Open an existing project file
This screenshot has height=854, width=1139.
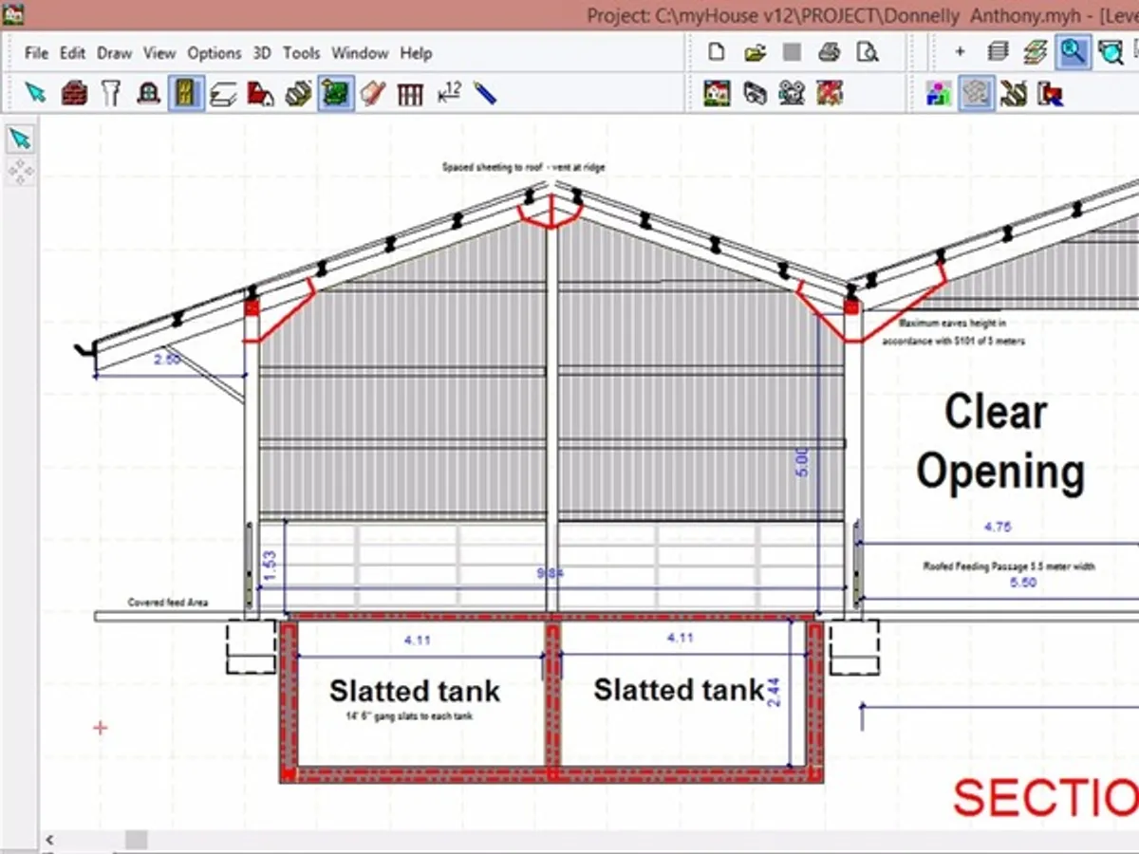click(x=754, y=53)
